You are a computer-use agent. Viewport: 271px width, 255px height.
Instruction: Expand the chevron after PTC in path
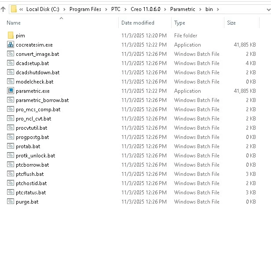pos(125,9)
